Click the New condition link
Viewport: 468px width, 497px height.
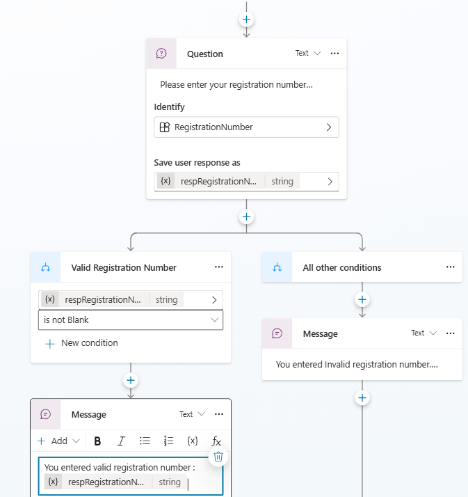(x=81, y=343)
